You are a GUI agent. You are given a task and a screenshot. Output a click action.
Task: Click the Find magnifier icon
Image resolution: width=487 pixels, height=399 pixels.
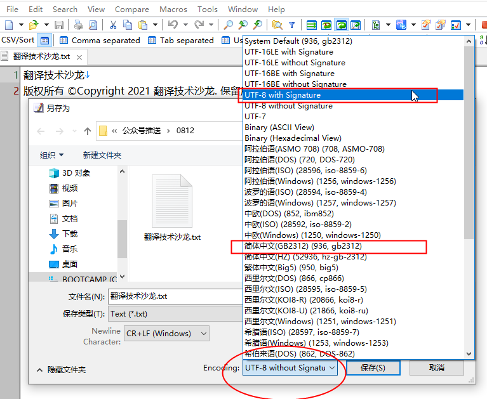[x=229, y=25]
